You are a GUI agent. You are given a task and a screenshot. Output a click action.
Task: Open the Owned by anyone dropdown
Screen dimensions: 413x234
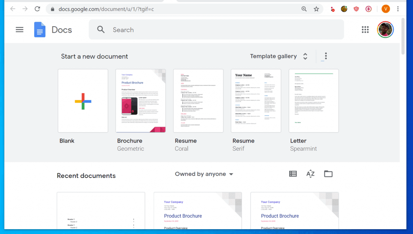pos(204,174)
